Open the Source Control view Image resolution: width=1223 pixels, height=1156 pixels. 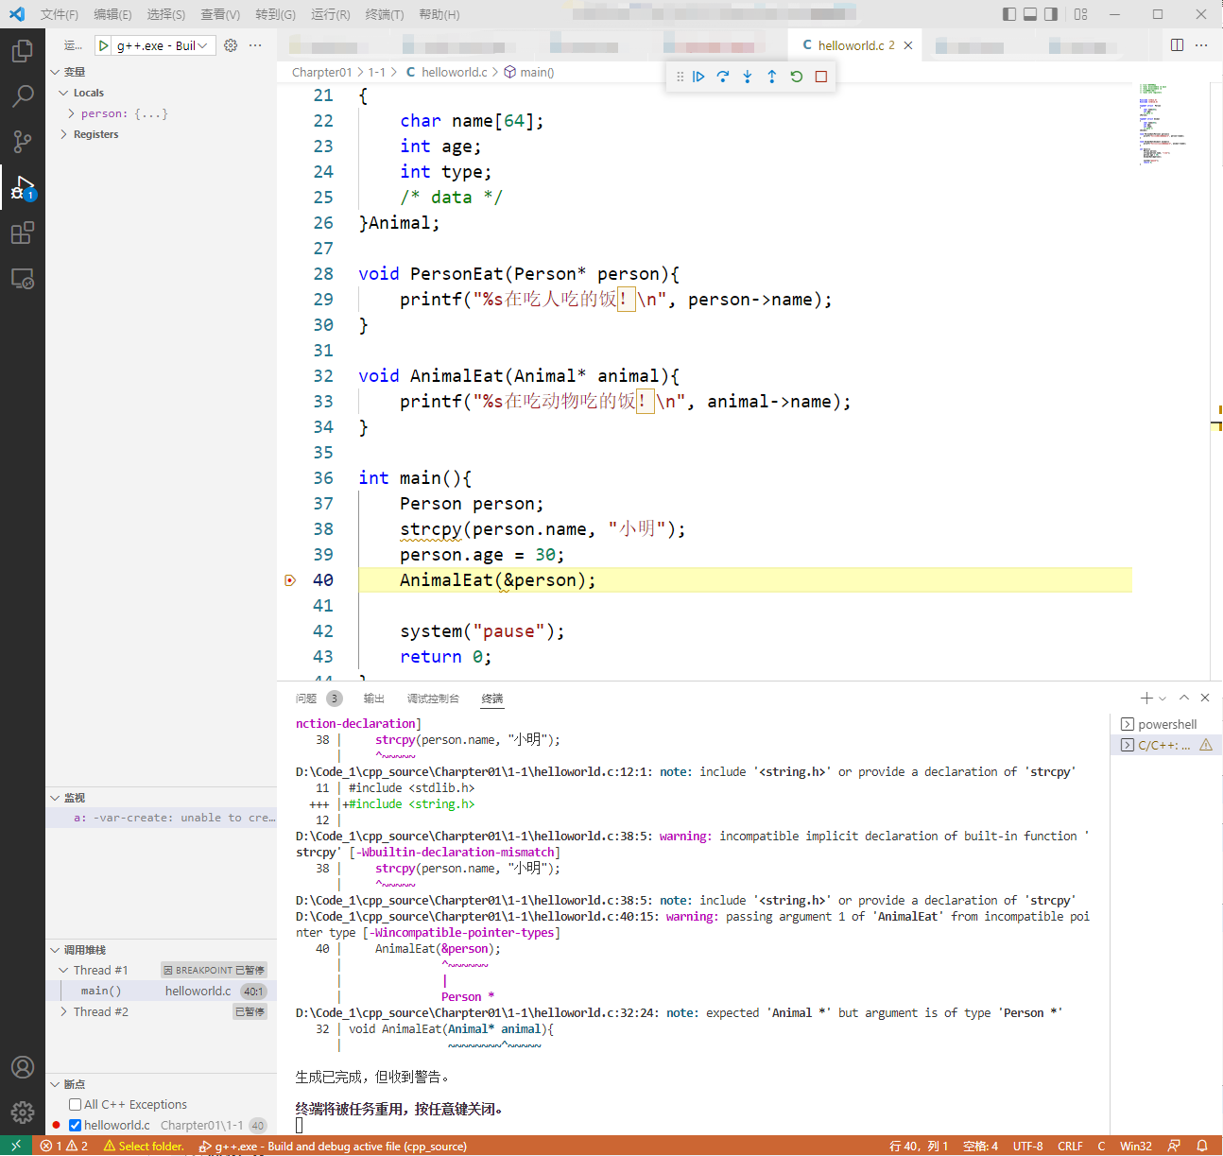point(23,142)
